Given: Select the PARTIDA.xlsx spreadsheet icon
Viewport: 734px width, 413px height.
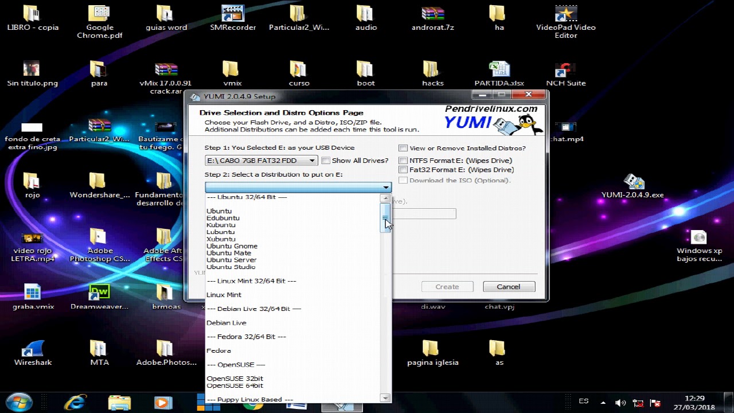Looking at the screenshot, I should click(x=499, y=73).
